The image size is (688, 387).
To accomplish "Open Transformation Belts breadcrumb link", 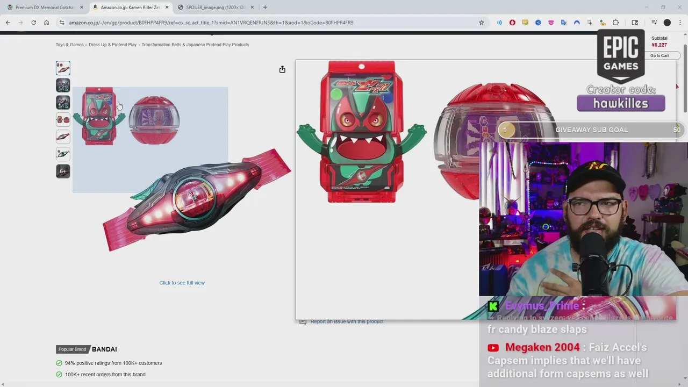I will pos(195,45).
